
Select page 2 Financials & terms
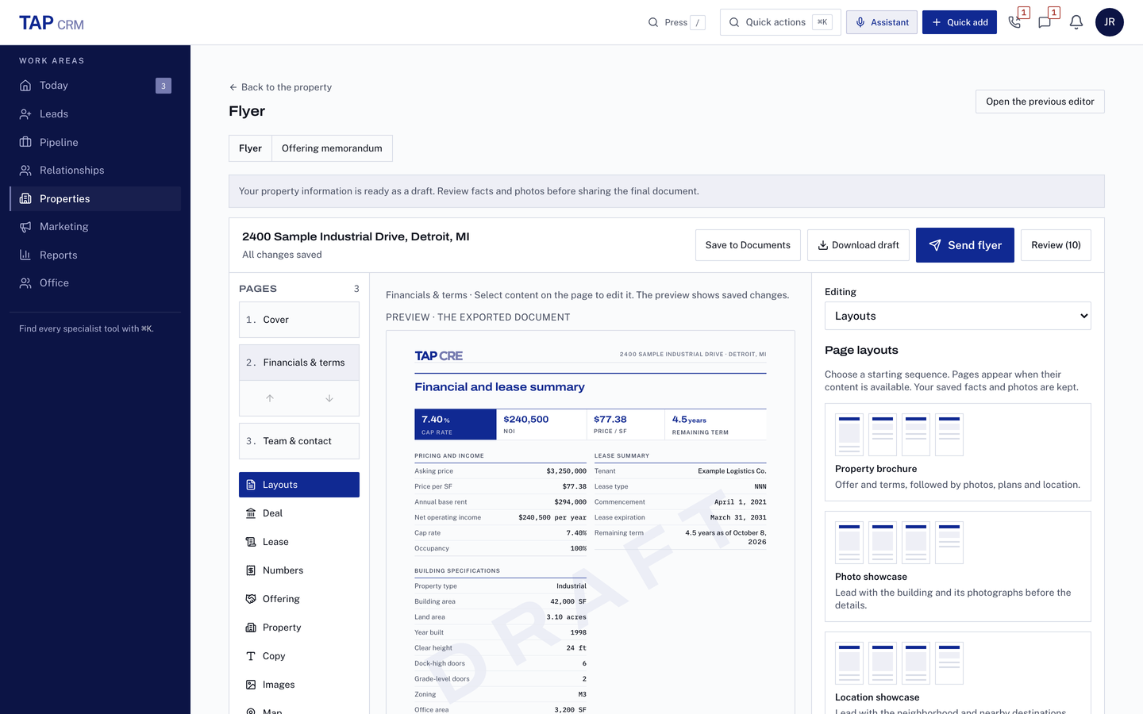[x=299, y=363]
